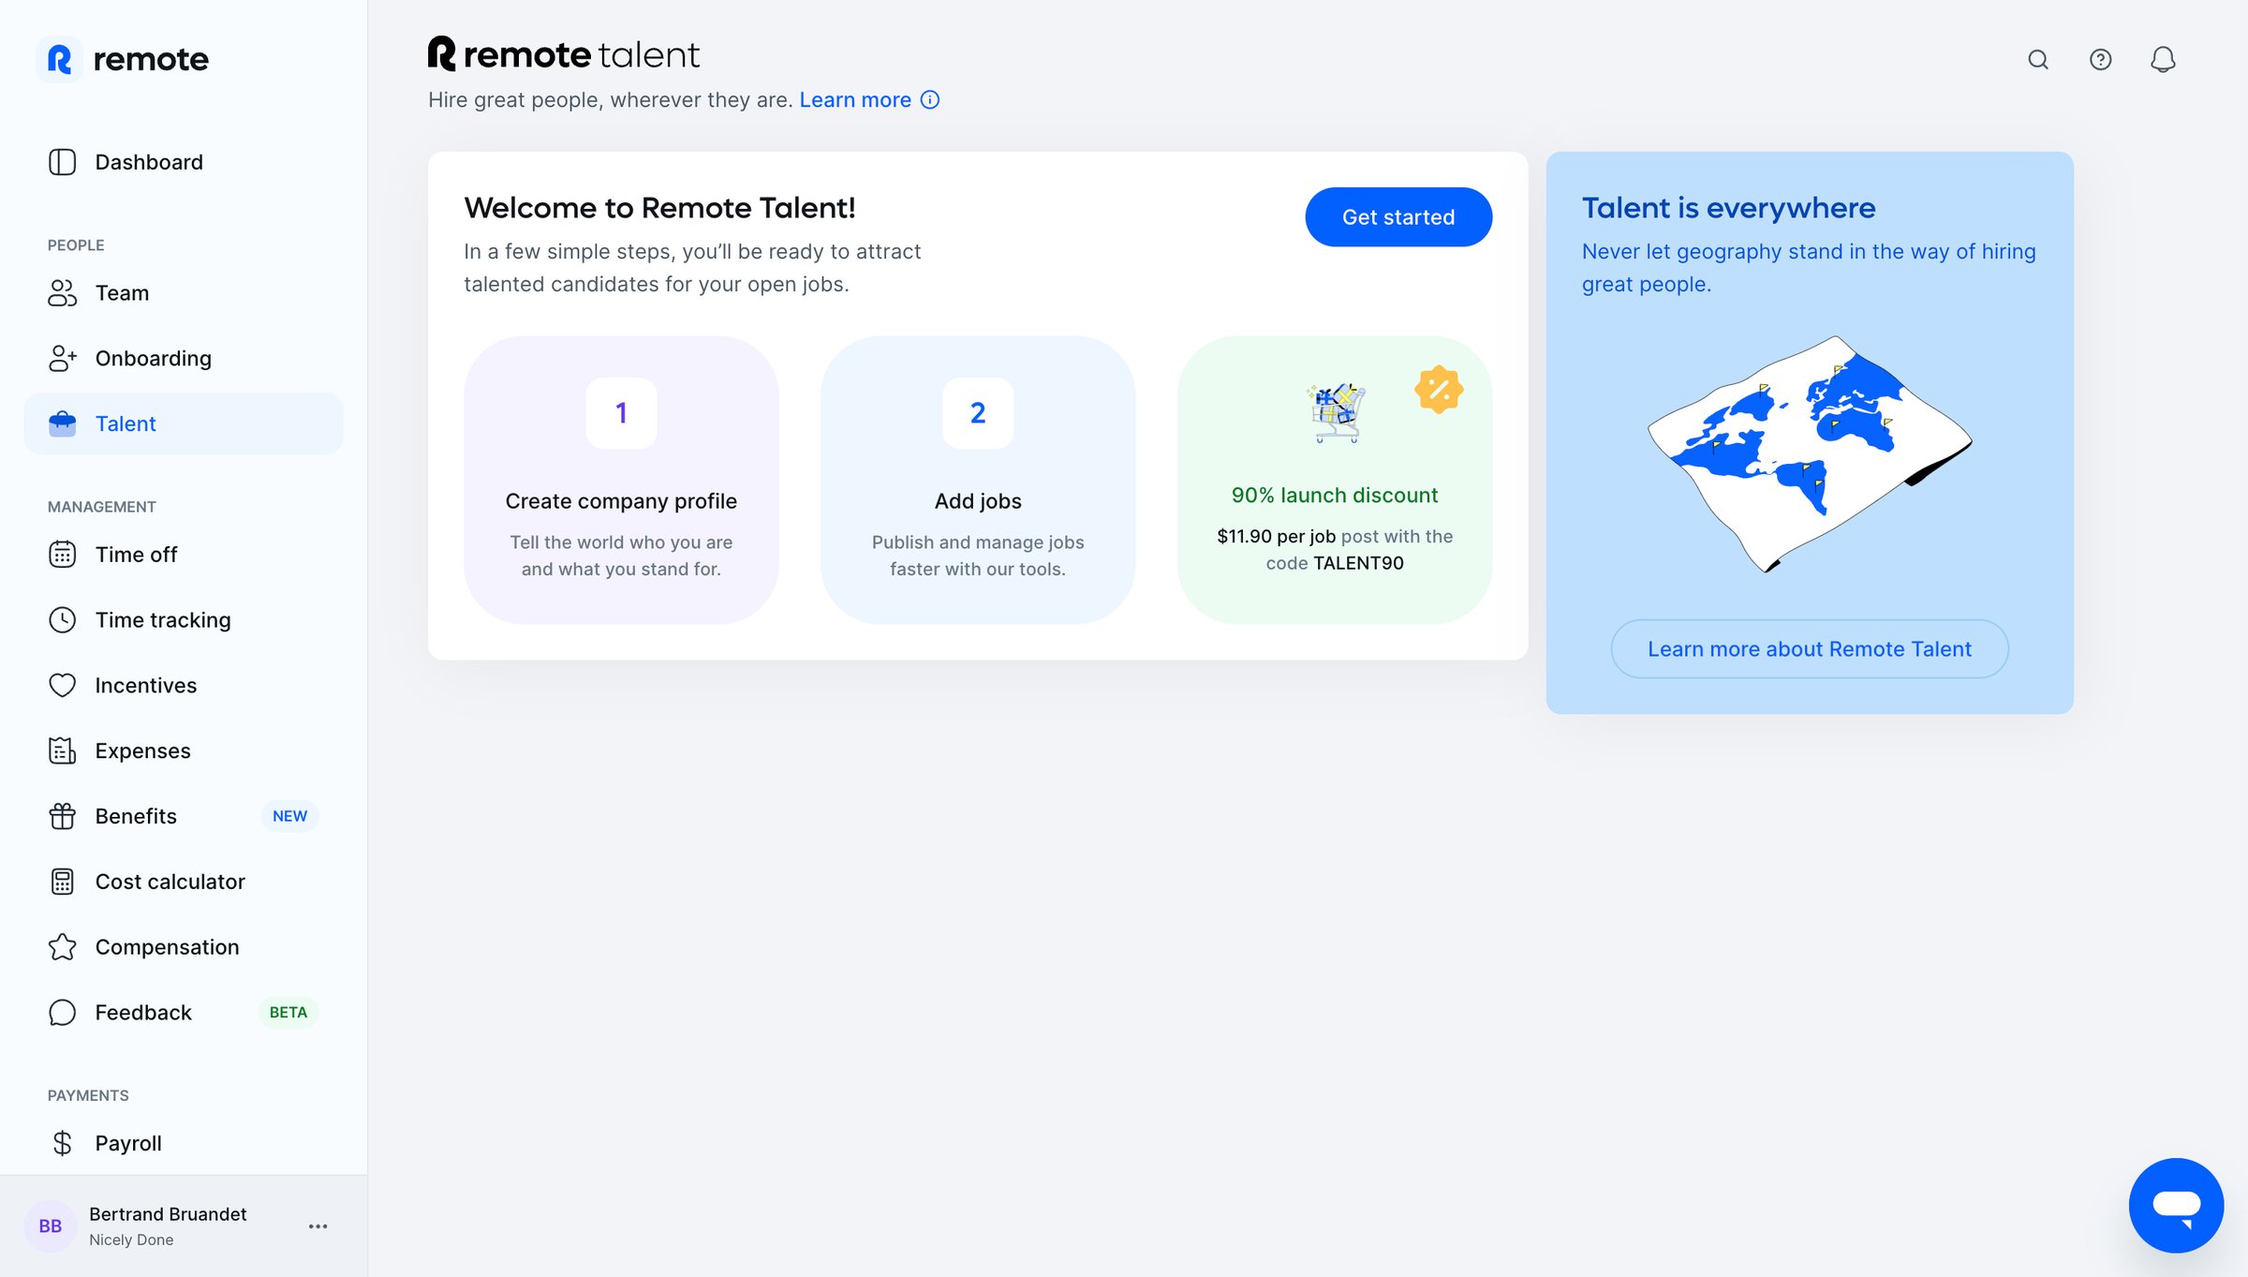The image size is (2248, 1277).
Task: Open search via the magnifier icon
Action: coord(2038,60)
